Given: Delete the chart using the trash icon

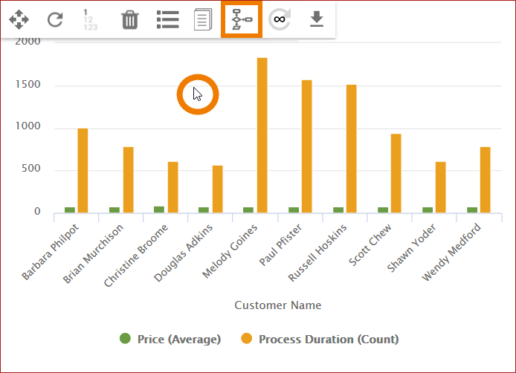Looking at the screenshot, I should click(130, 19).
